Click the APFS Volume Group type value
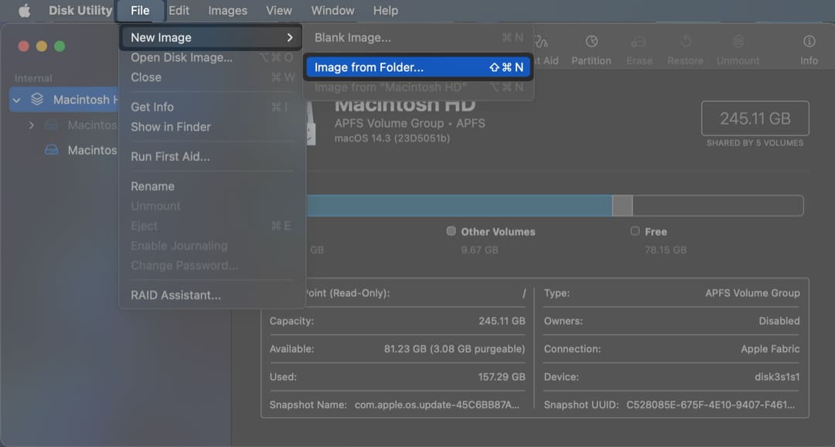835x447 pixels. 752,293
